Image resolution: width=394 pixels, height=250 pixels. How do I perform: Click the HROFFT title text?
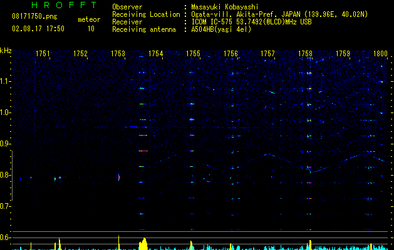point(65,5)
